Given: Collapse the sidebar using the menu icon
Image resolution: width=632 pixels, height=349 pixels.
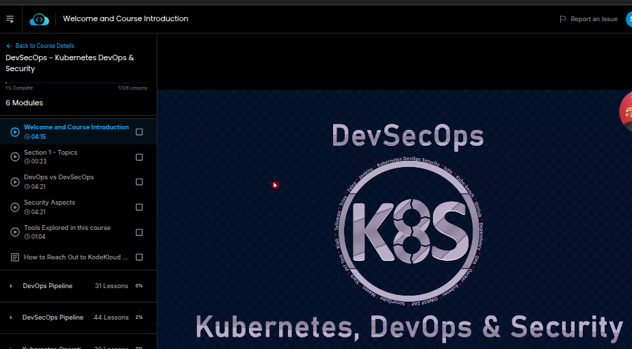Looking at the screenshot, I should pos(10,19).
